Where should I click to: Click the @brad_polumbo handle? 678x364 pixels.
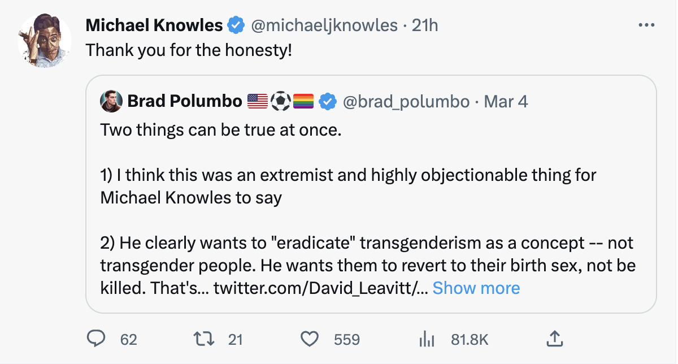click(x=406, y=101)
